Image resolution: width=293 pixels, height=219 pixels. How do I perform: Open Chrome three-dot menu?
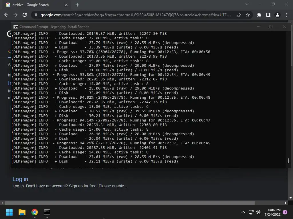coord(287,15)
